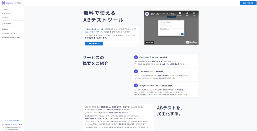257x131 pixels.
Task: Click the YouTube logo on the video
Action: 191,42
